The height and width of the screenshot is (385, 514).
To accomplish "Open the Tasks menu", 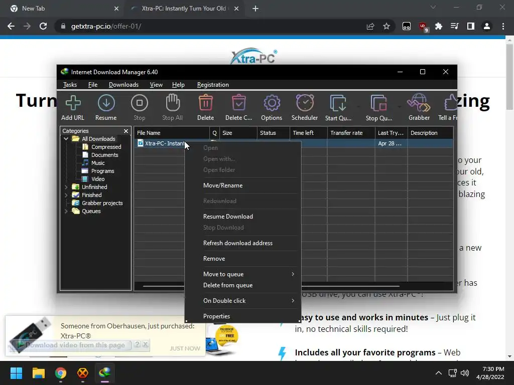I will coord(70,85).
